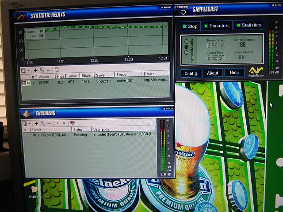Select the middle filled radio circle beside SpacialAudio

(x=186, y=47)
